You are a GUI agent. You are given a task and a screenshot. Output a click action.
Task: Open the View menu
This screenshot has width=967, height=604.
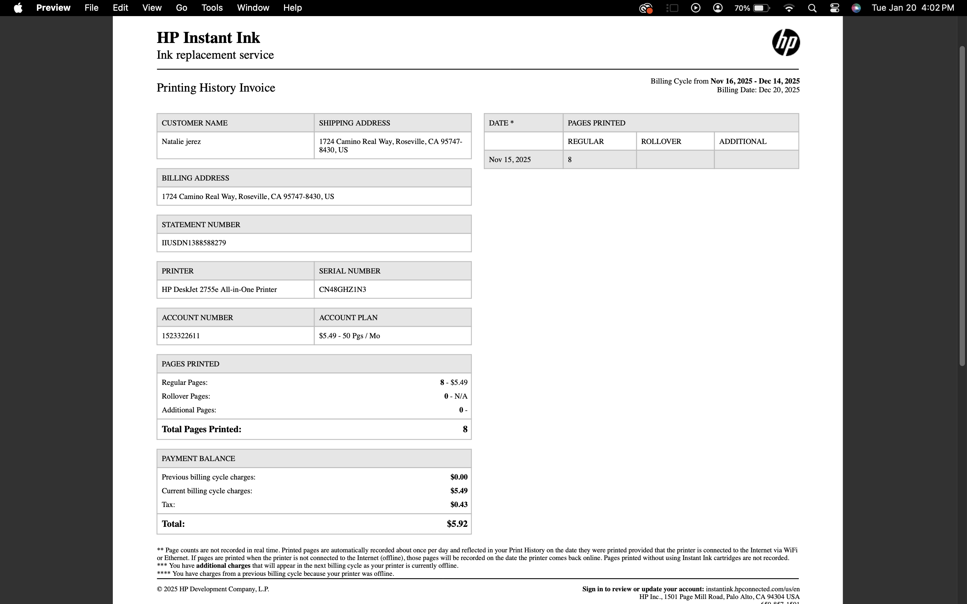152,8
